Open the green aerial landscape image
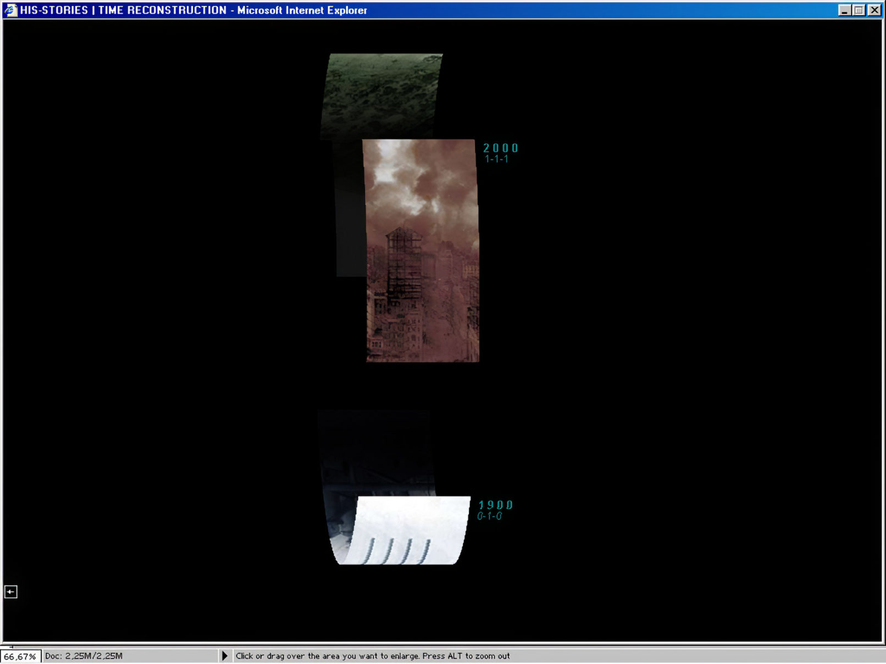The height and width of the screenshot is (664, 886). (381, 94)
